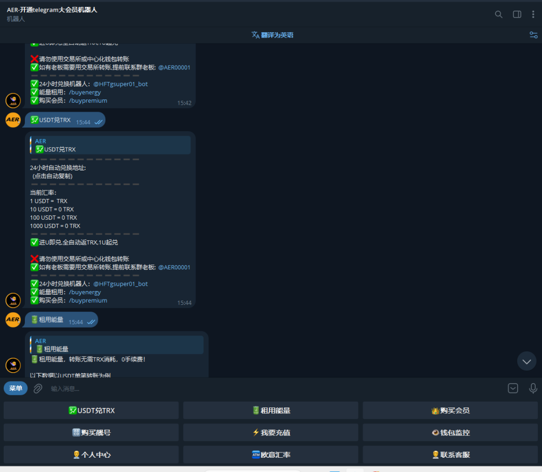Enable chat translation via the 翻译为英语 bar
This screenshot has width=542, height=472.
point(272,34)
